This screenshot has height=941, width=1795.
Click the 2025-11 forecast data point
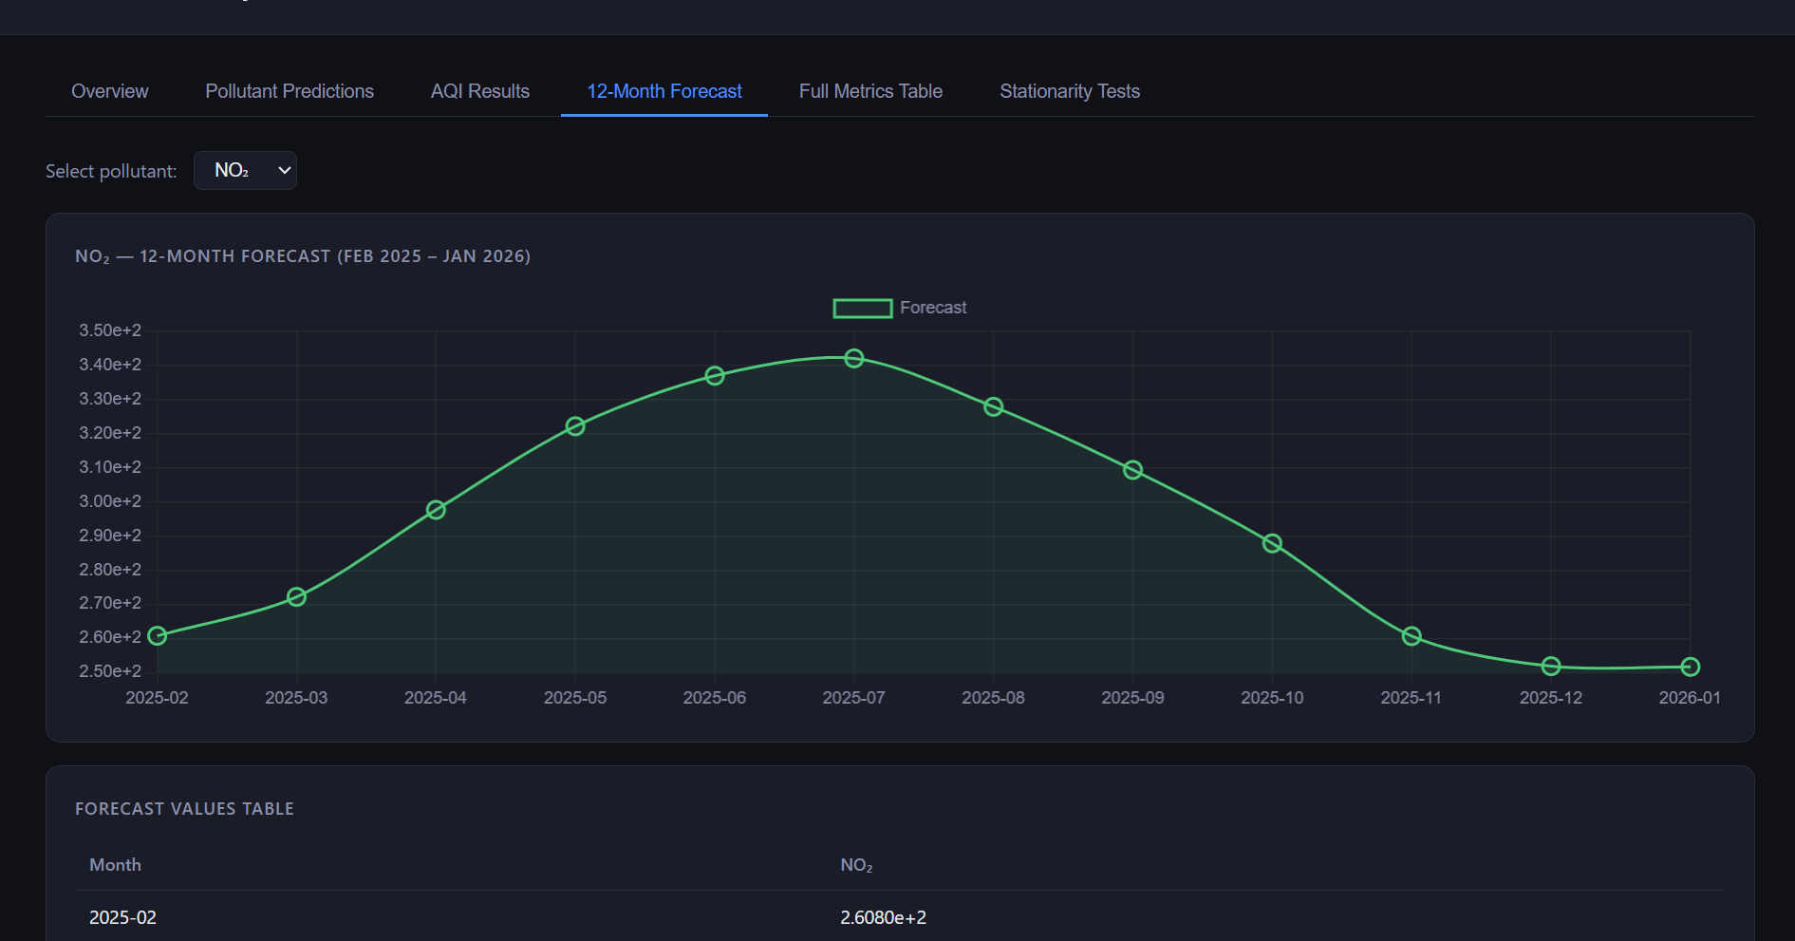(x=1412, y=636)
